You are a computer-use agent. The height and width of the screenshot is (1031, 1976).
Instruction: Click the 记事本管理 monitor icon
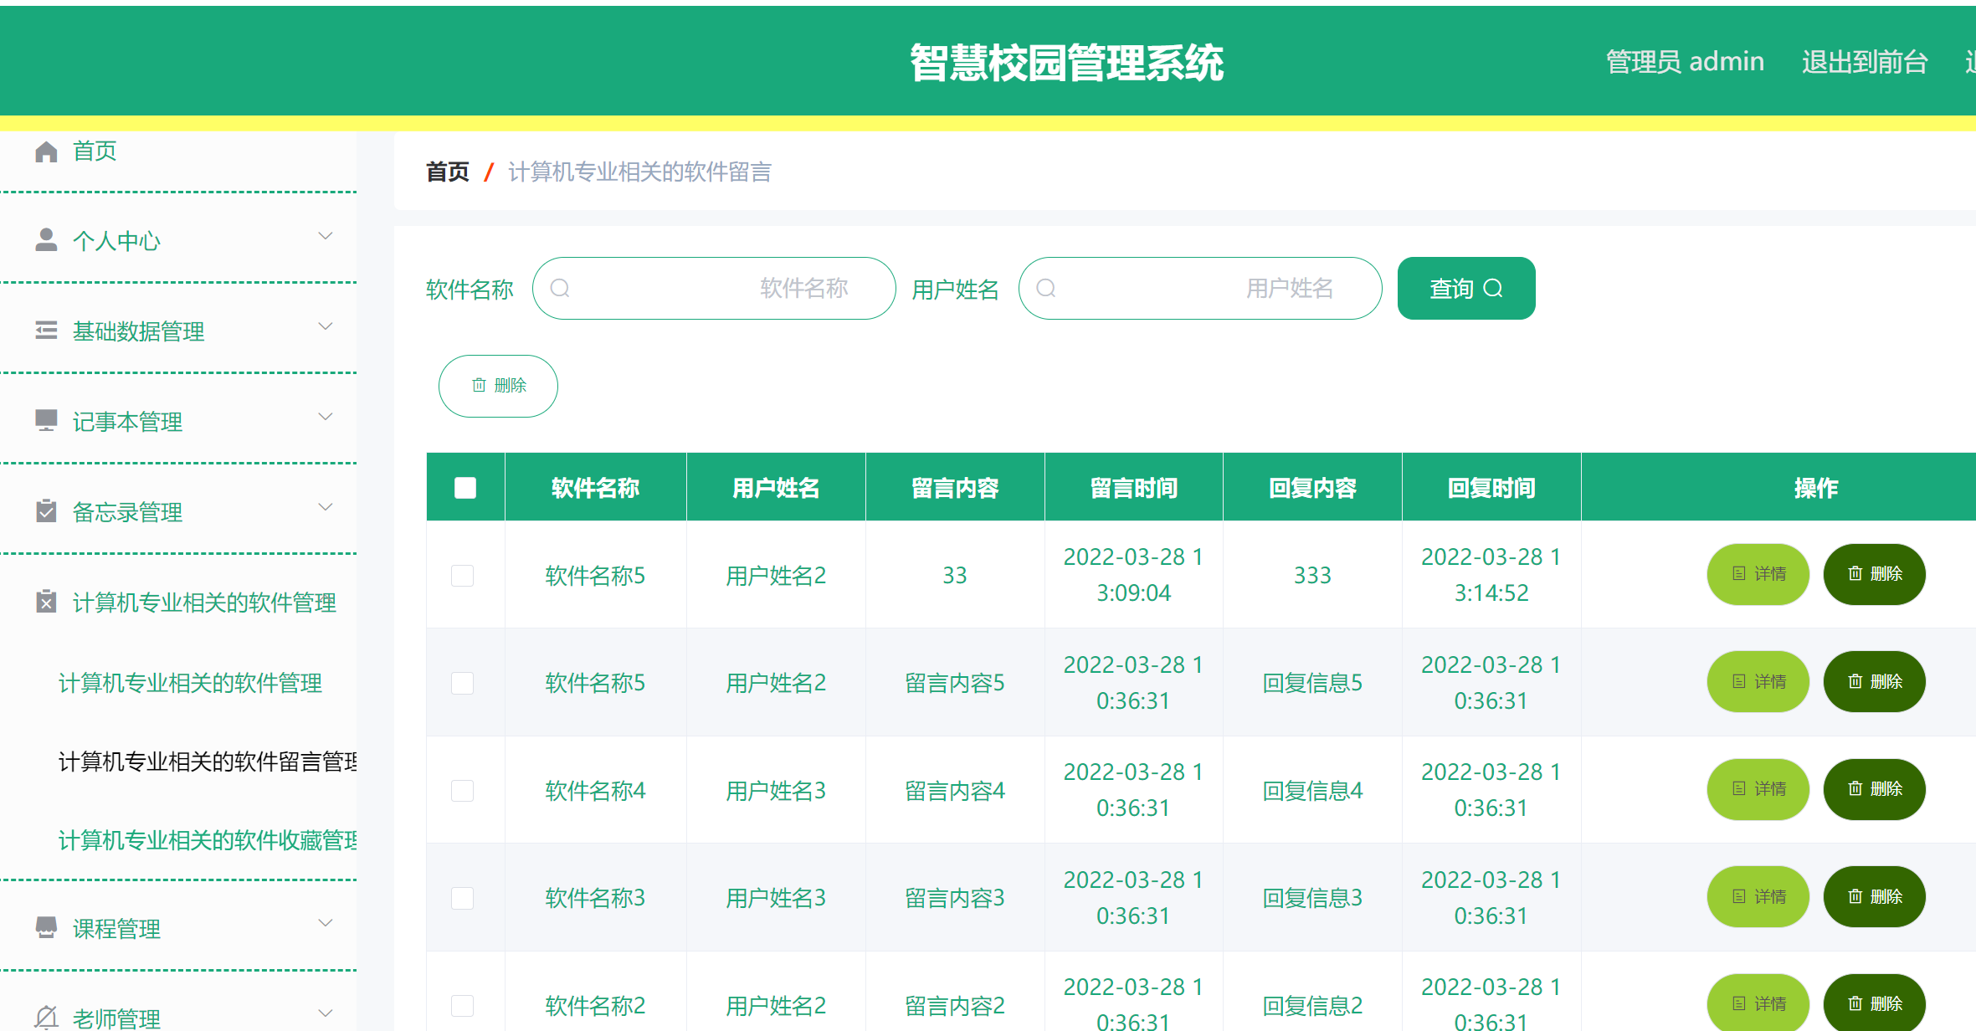(x=46, y=421)
